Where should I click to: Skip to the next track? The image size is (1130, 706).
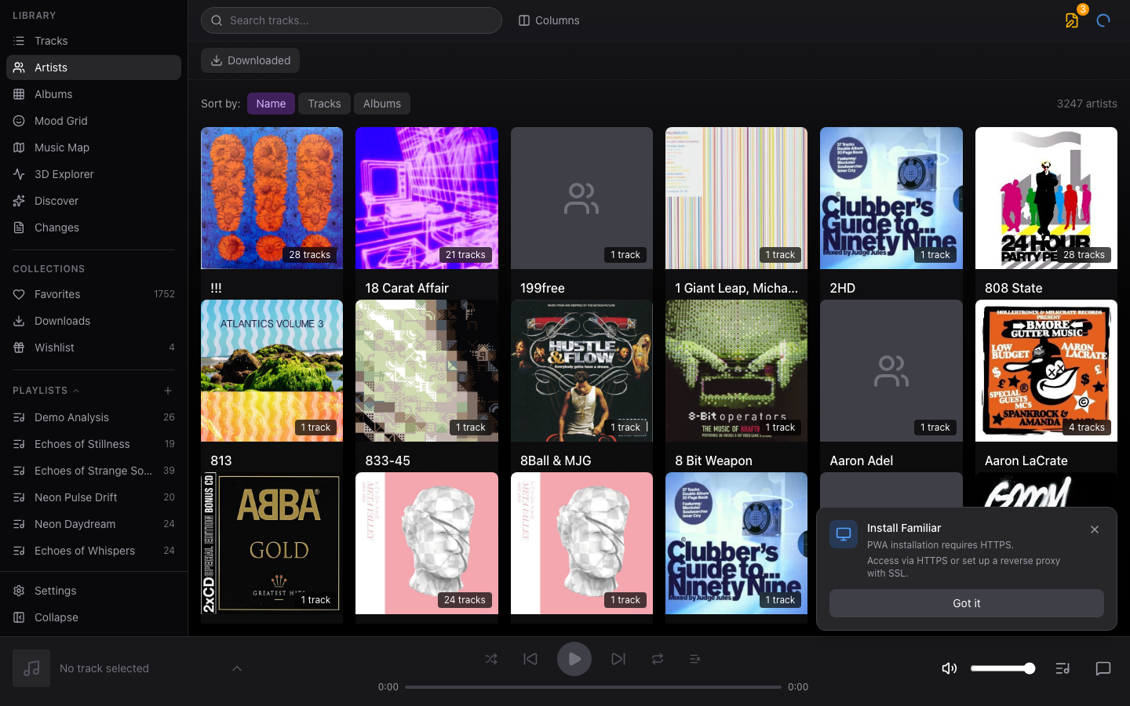pos(618,659)
